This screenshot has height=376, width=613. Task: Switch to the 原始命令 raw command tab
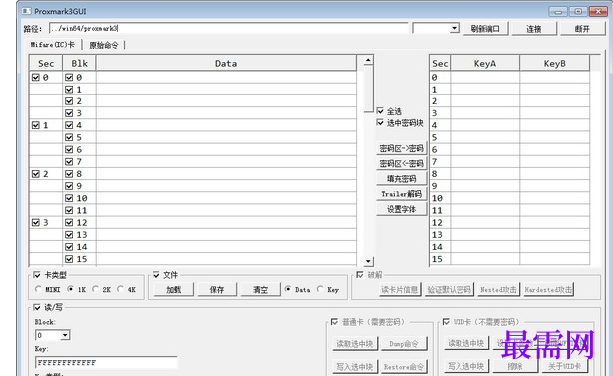click(104, 45)
